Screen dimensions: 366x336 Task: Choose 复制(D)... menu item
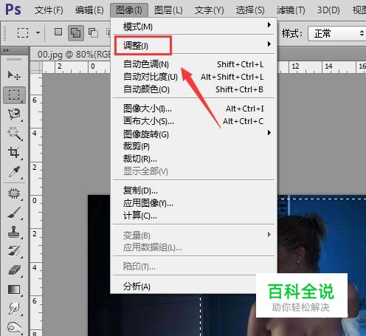[194, 191]
